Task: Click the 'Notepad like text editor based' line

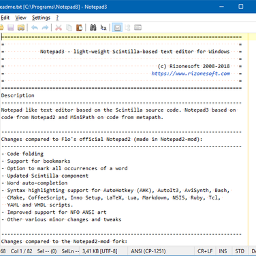Action: click(118, 110)
